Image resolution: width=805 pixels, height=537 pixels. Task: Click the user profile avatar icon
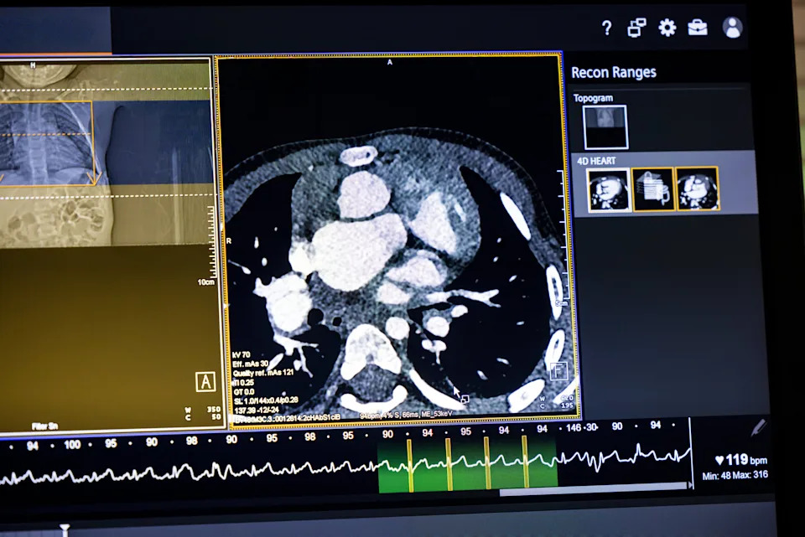732,27
